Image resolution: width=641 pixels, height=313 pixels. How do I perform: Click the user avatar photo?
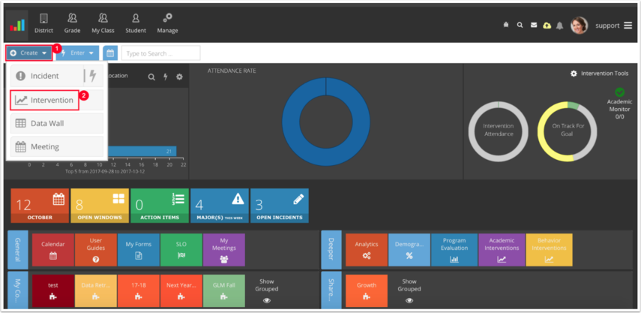click(x=579, y=26)
